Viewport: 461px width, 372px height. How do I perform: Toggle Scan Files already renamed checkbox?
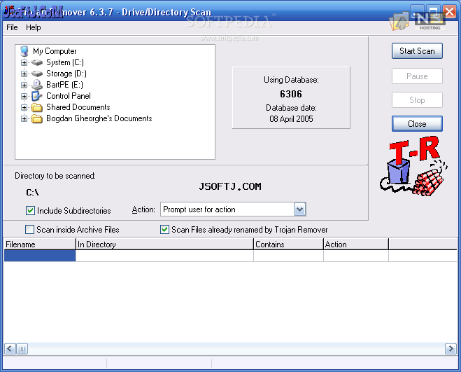[164, 230]
